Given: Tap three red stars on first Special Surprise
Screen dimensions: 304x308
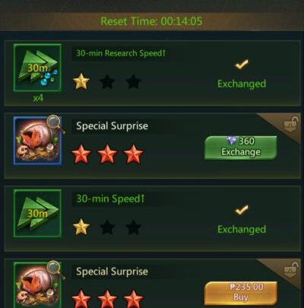Looking at the screenshot, I should click(x=107, y=154).
